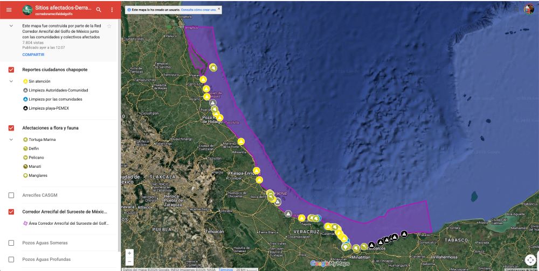This screenshot has height=271, width=539.
Task: Select the 'Sin atención' yellow legend item
Action: (x=37, y=81)
